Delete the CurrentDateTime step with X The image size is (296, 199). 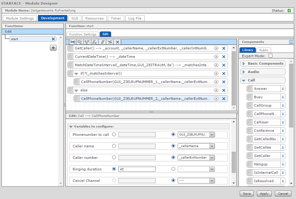[224, 57]
